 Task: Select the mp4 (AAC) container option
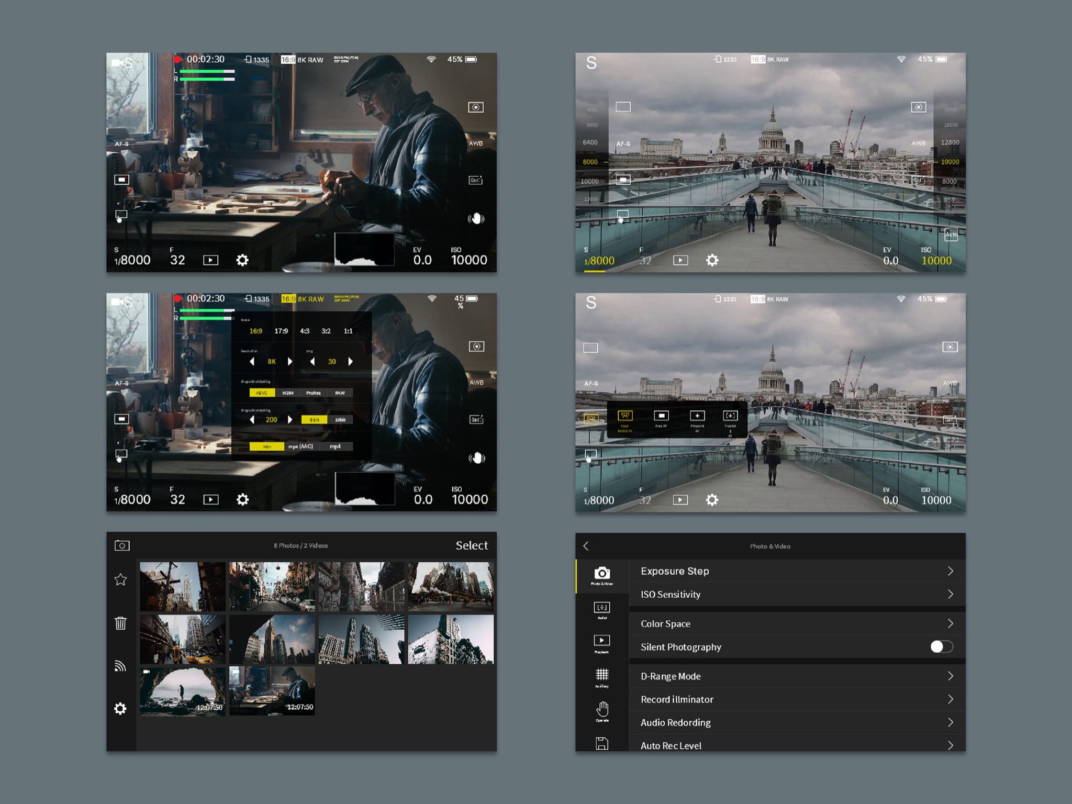(x=300, y=446)
